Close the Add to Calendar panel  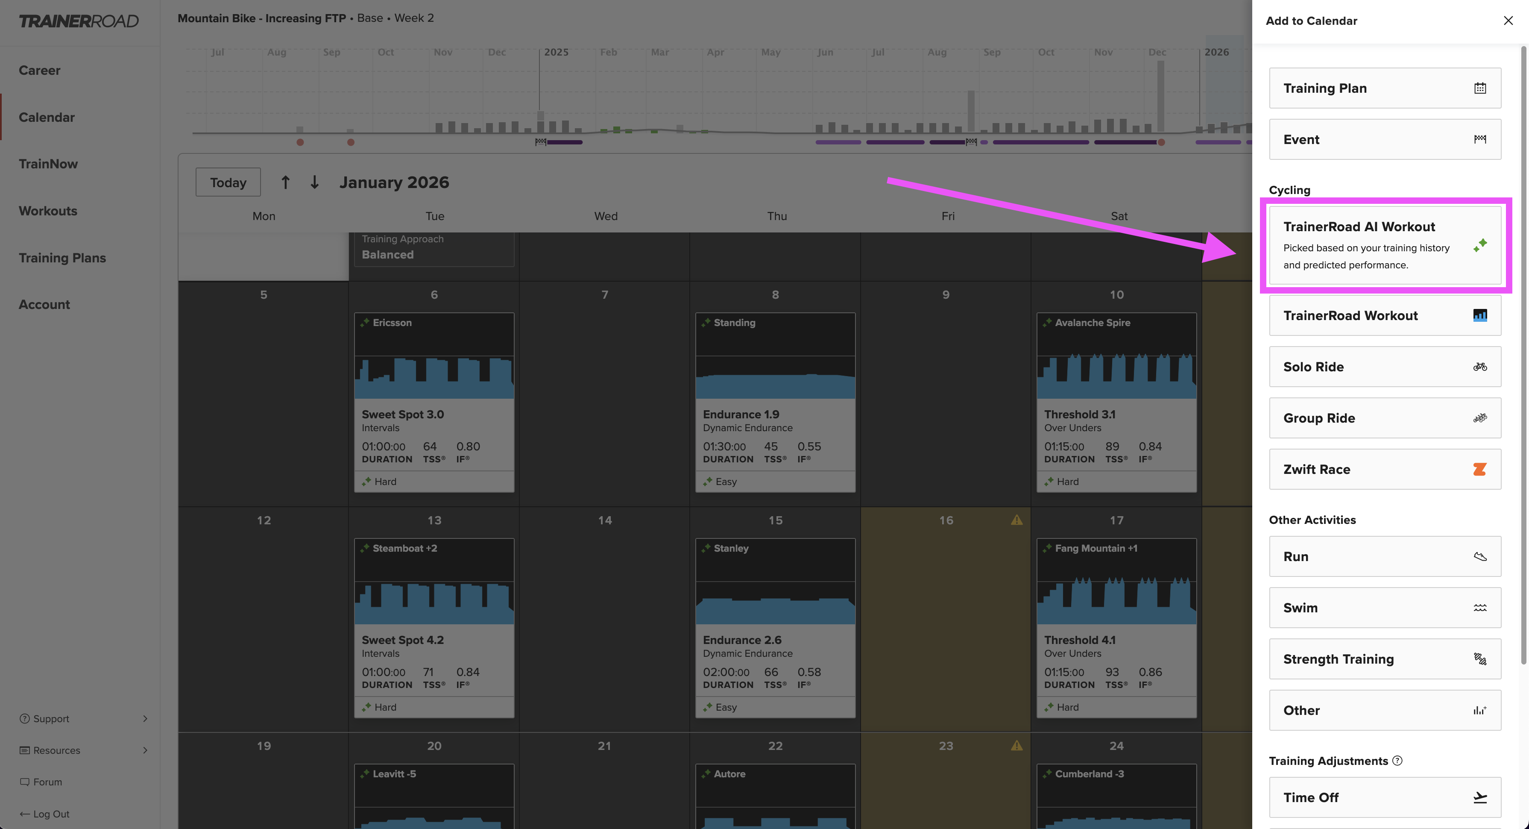tap(1508, 21)
